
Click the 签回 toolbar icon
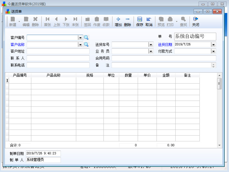coord(88,22)
